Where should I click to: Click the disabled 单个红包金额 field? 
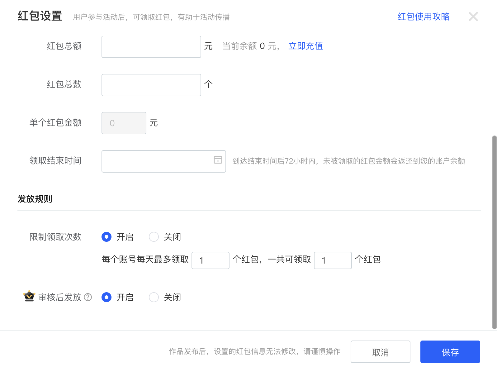124,123
